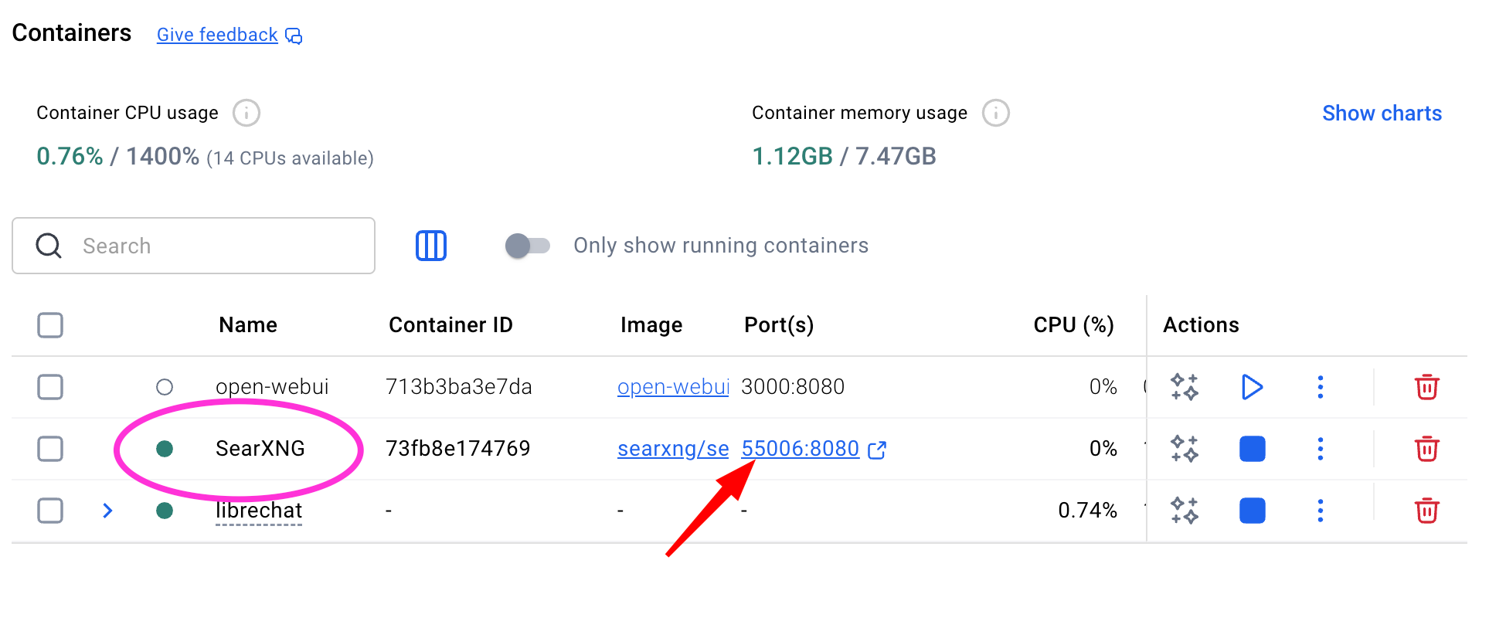
Task: Stop the SearXNG container
Action: [x=1253, y=449]
